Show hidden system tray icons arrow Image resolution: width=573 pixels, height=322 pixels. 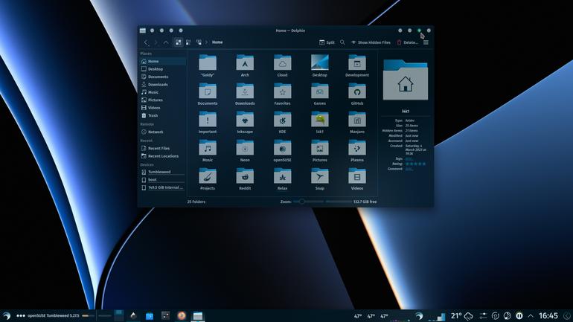(531, 316)
